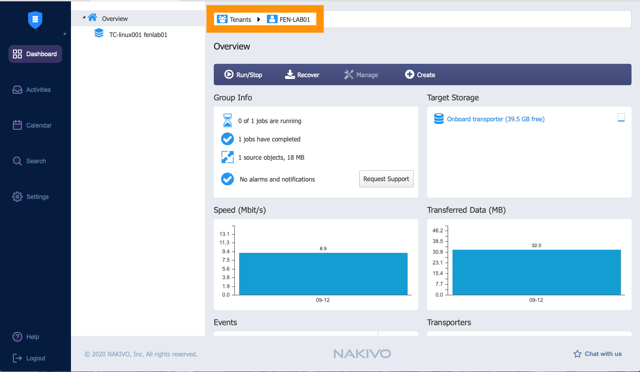This screenshot has width=640, height=372.
Task: Click the Request Support button
Action: coord(386,179)
